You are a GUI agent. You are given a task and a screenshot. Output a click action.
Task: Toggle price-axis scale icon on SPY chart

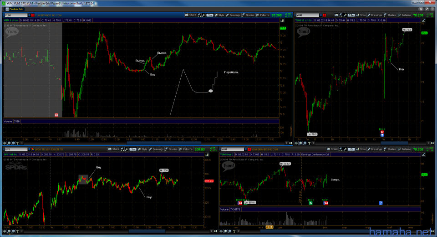tap(207, 155)
